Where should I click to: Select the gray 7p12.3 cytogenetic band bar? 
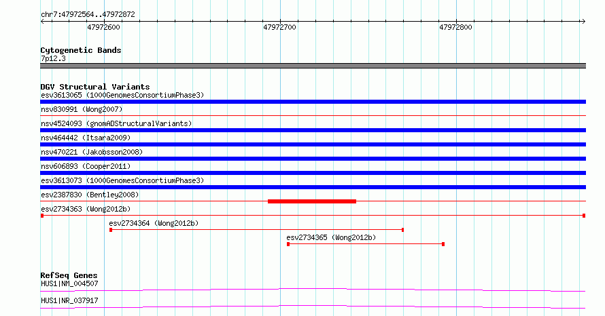tap(313, 66)
